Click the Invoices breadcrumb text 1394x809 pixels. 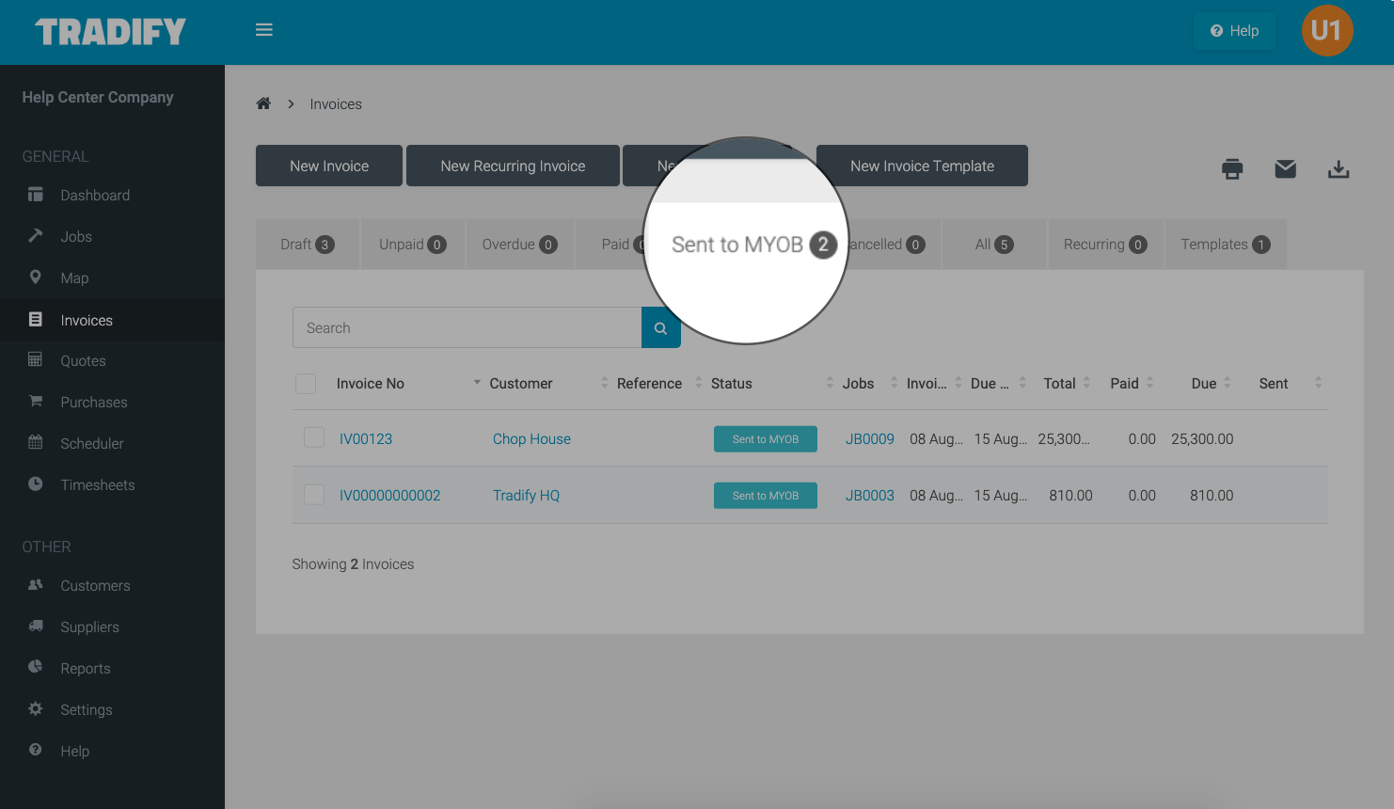[336, 104]
